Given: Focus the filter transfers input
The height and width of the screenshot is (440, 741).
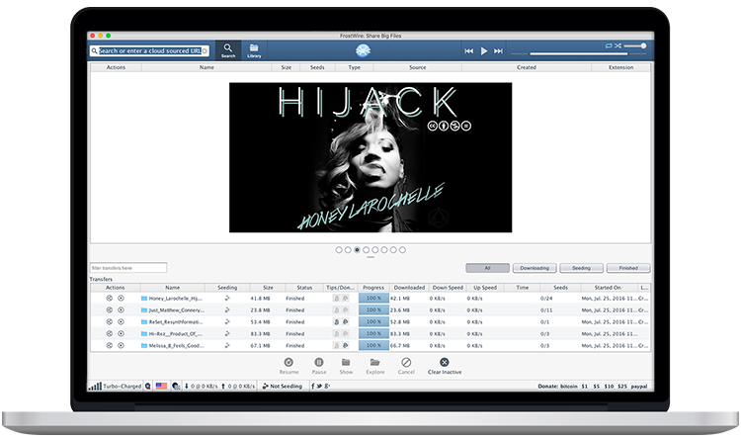Looking at the screenshot, I should 128,268.
